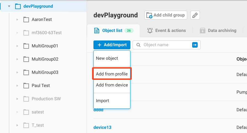This screenshot has width=247, height=133.
Task: Click the MultiGroup02 folder icon
Action: click(x=26, y=59)
